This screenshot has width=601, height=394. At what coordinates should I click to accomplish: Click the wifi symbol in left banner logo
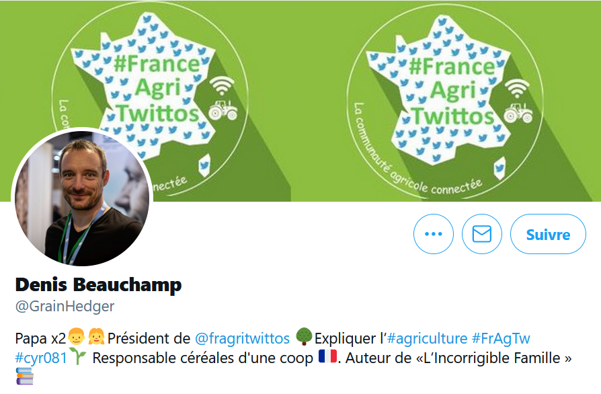(x=222, y=86)
